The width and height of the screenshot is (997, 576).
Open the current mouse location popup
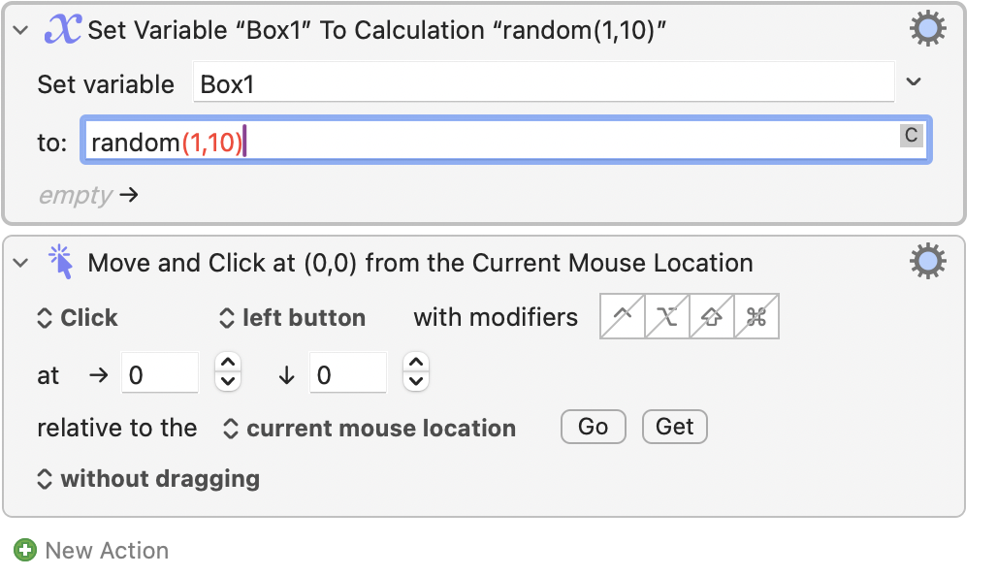click(370, 429)
